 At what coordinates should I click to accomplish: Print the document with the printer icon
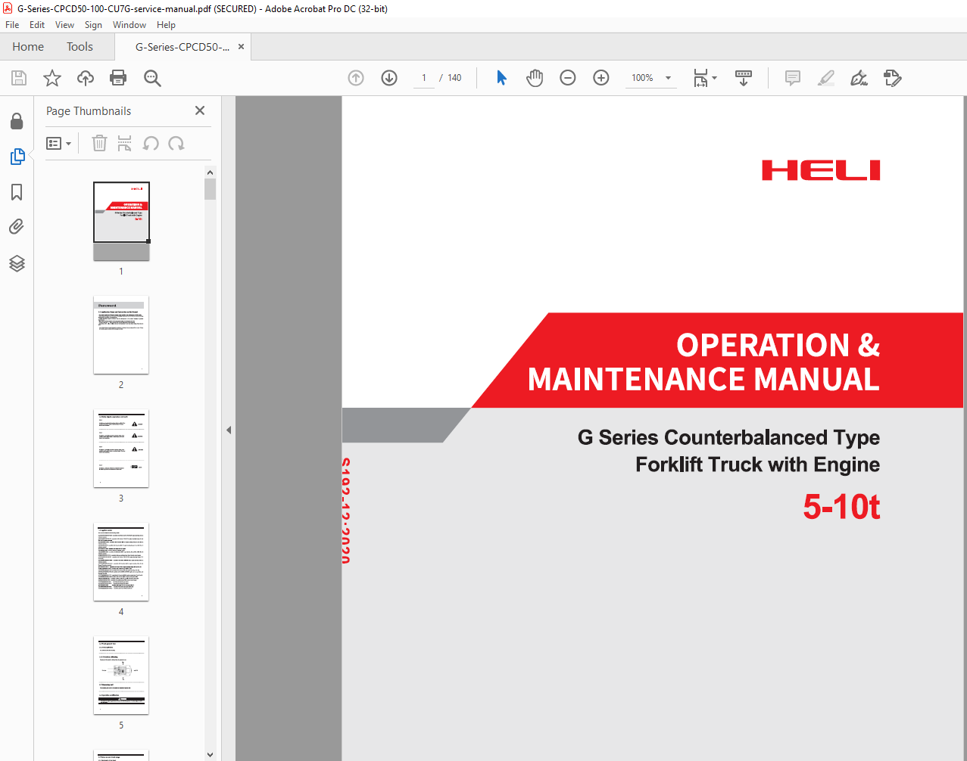(118, 78)
